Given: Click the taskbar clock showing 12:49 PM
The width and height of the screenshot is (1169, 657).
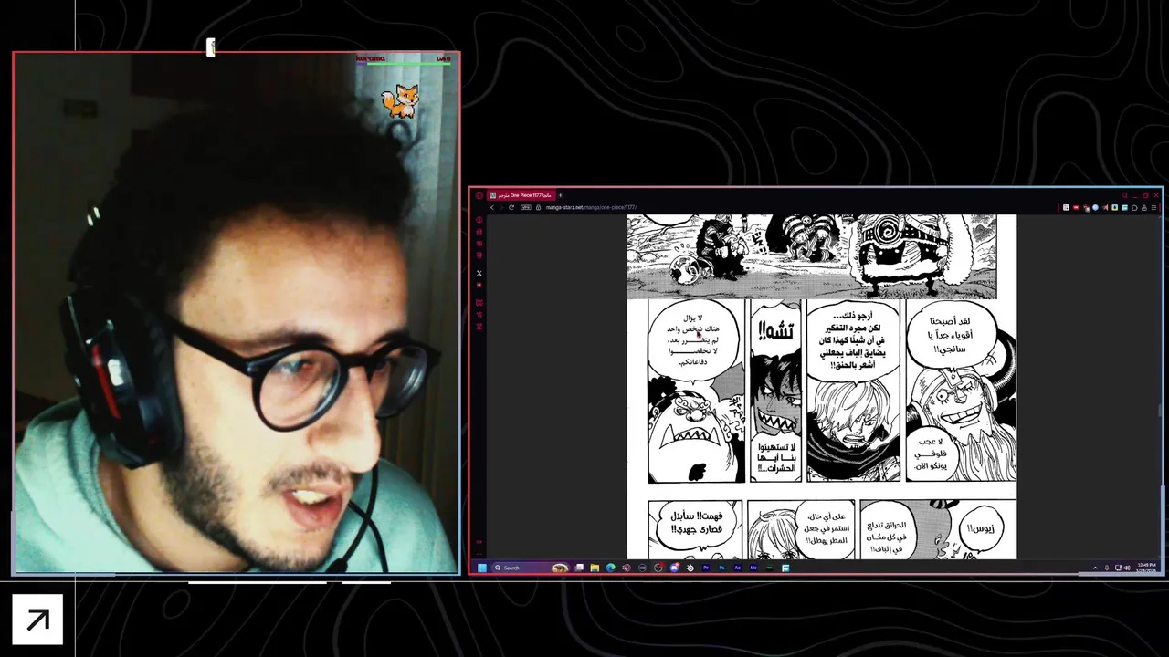Looking at the screenshot, I should [1147, 568].
